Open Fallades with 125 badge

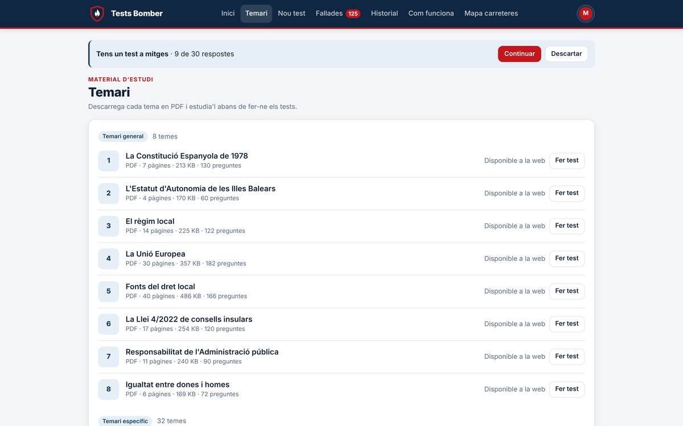[x=338, y=14]
